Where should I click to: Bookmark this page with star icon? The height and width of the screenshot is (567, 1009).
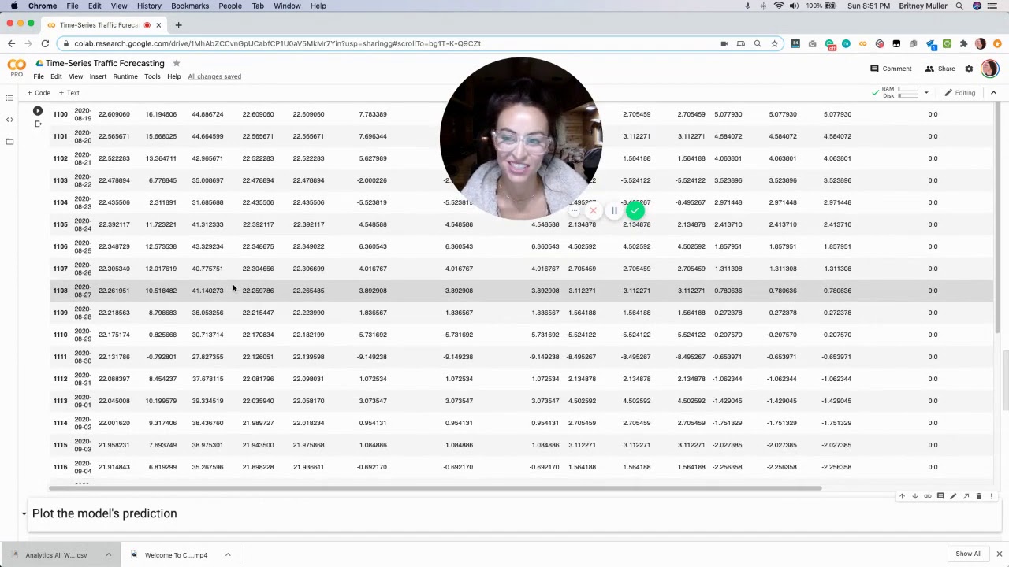click(775, 43)
